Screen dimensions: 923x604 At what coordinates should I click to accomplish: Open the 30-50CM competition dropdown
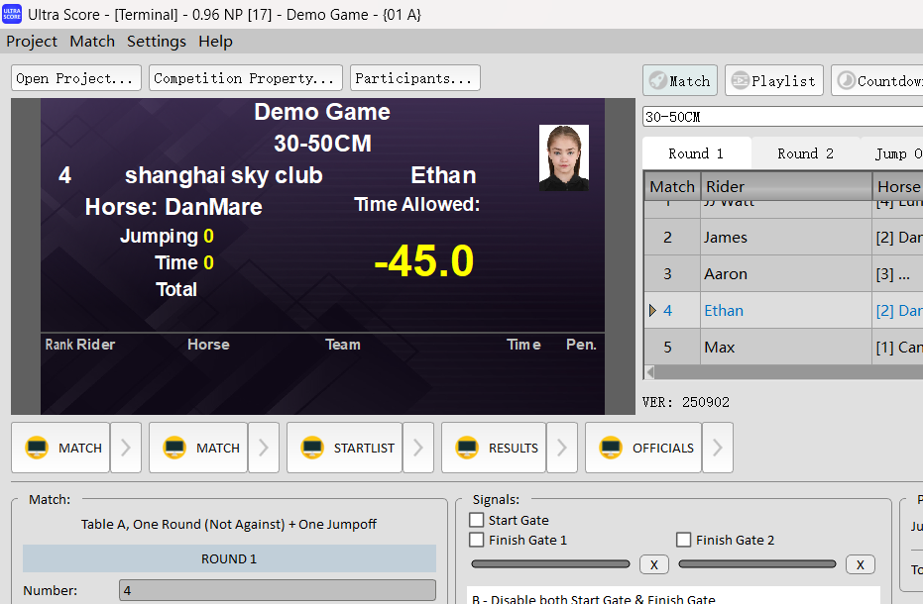pos(783,116)
